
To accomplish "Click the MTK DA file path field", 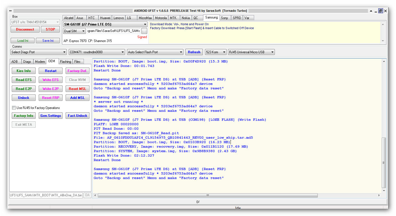I will click(x=46, y=195).
